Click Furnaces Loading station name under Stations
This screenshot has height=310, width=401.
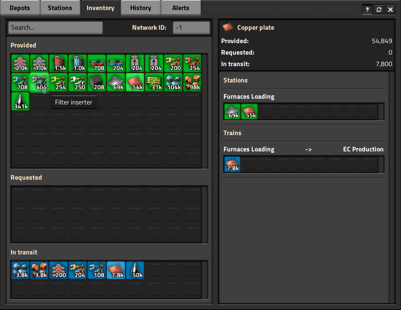point(249,96)
